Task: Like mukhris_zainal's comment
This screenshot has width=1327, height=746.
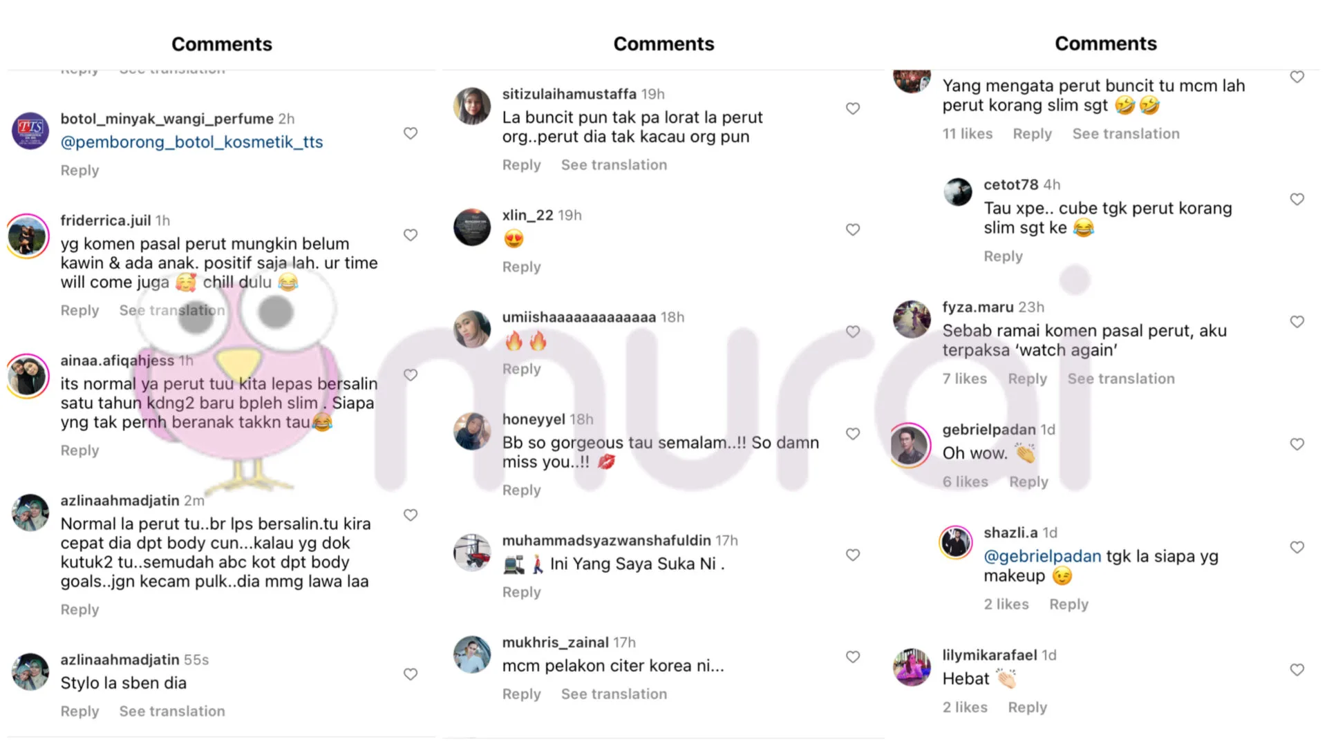Action: tap(853, 657)
